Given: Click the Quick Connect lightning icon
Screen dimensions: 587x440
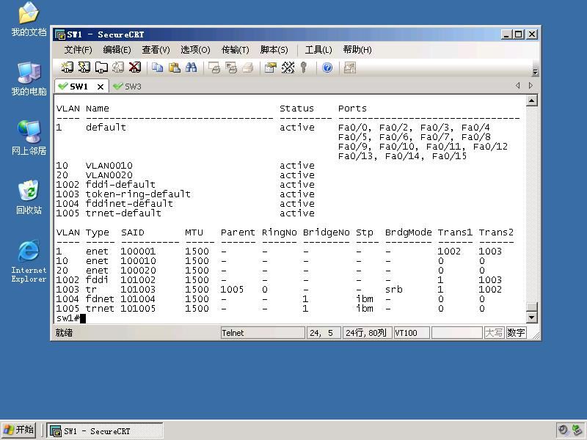Looking at the screenshot, I should [84, 67].
